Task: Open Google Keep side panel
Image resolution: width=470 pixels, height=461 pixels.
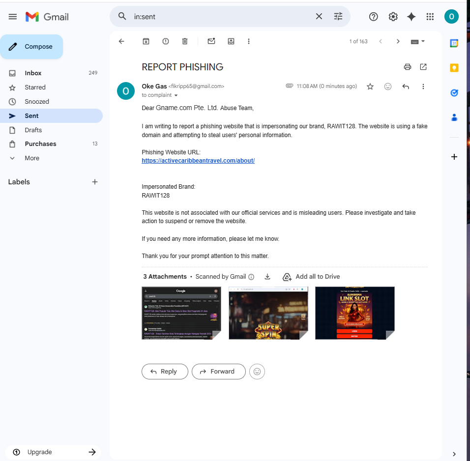Action: point(454,68)
